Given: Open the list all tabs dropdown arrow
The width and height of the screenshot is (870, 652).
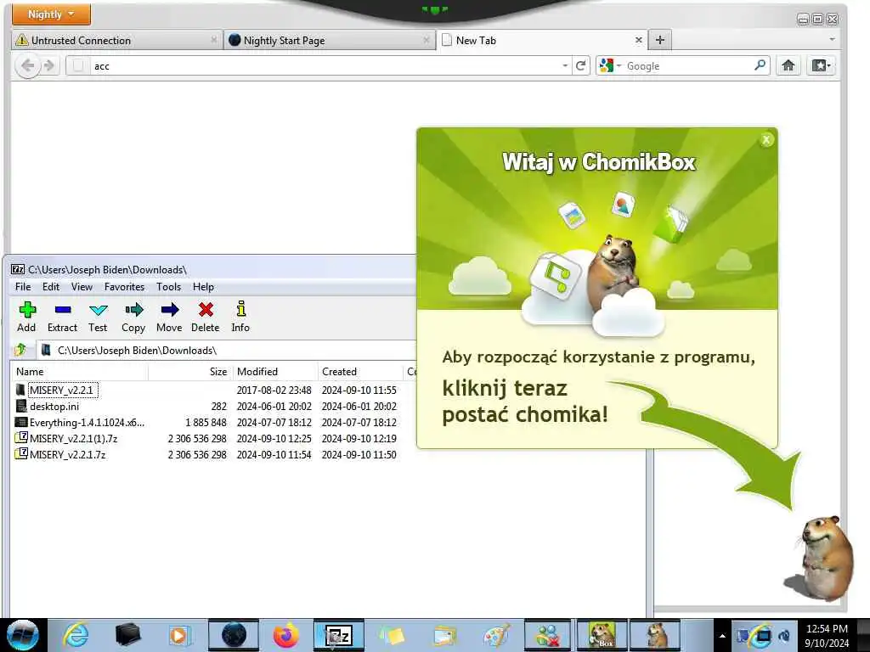Looking at the screenshot, I should pyautogui.click(x=832, y=40).
